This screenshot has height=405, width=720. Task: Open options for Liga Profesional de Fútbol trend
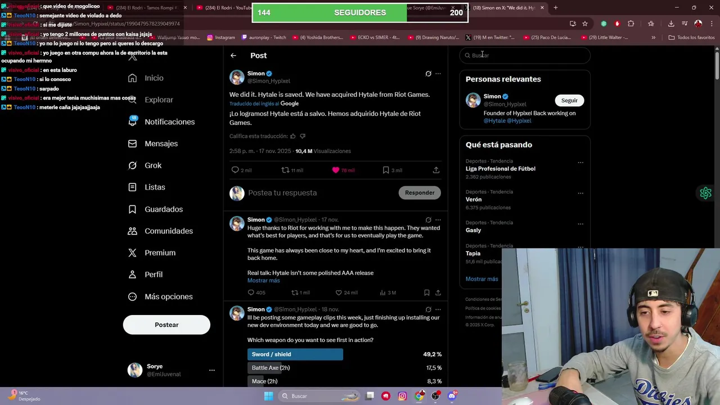click(580, 163)
